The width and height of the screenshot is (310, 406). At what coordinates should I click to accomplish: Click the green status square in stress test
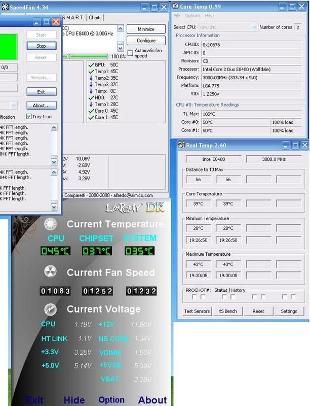[x=9, y=47]
